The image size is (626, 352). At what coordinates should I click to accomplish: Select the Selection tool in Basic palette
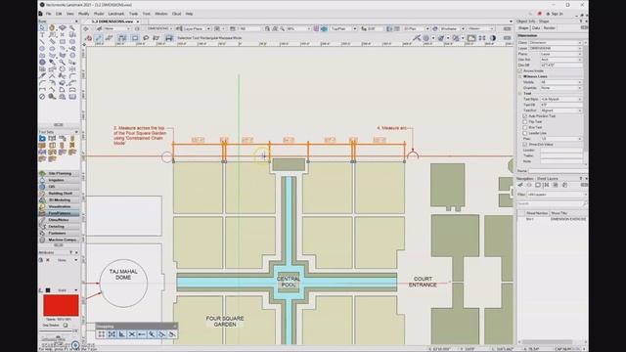pos(42,28)
